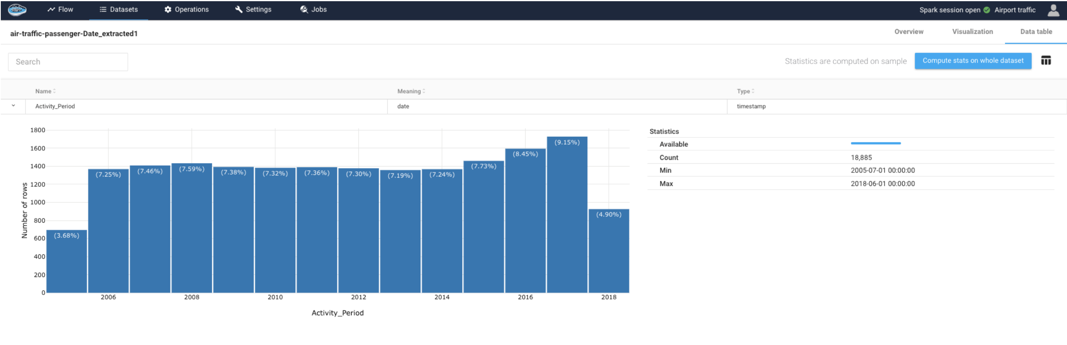Click the 9.15% histogram bar
Screen dimensions: 1067x345
(x=567, y=215)
